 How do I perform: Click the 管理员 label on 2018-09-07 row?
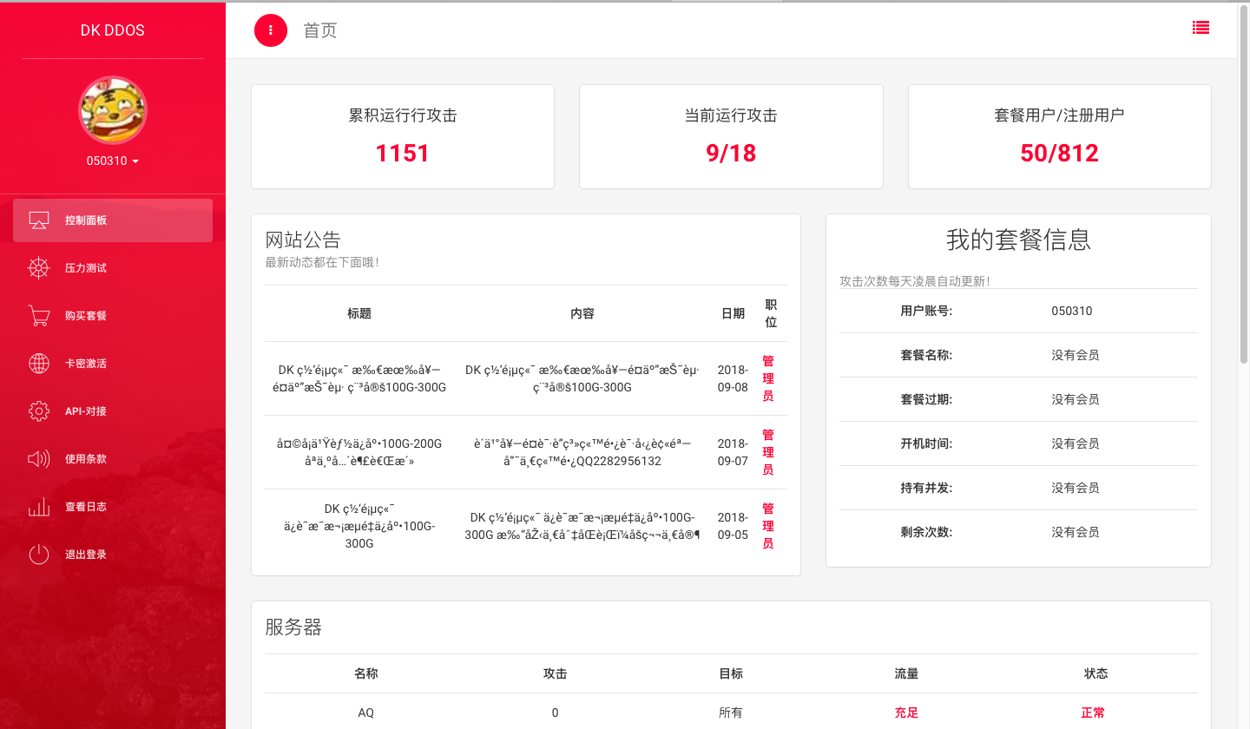pos(767,452)
